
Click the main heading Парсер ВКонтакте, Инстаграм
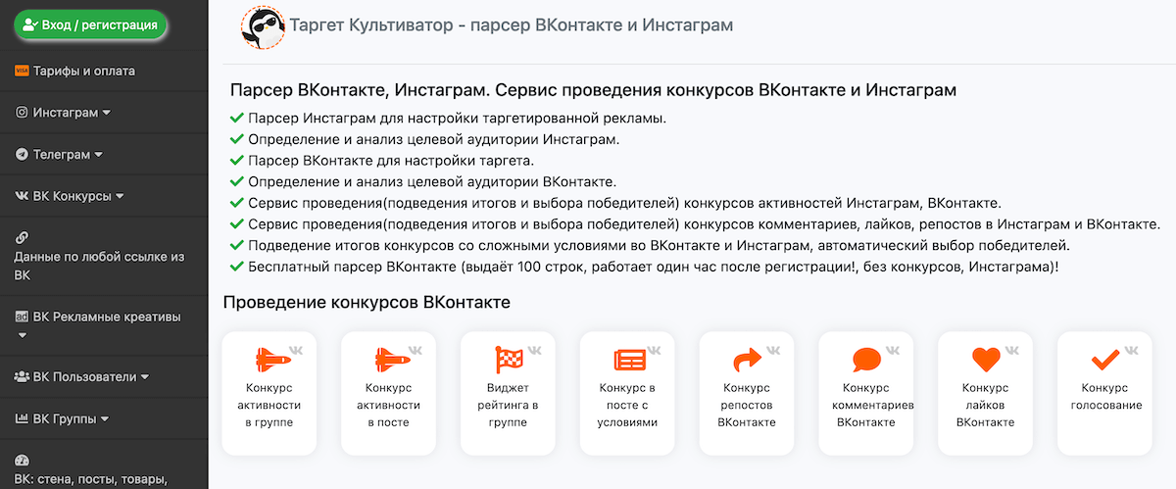point(593,90)
